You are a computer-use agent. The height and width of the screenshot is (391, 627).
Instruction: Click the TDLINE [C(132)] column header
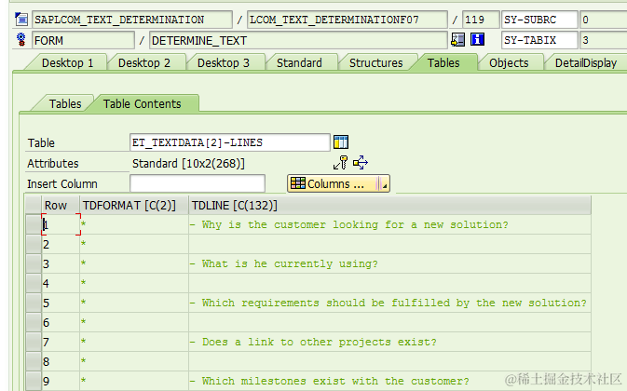click(x=389, y=206)
